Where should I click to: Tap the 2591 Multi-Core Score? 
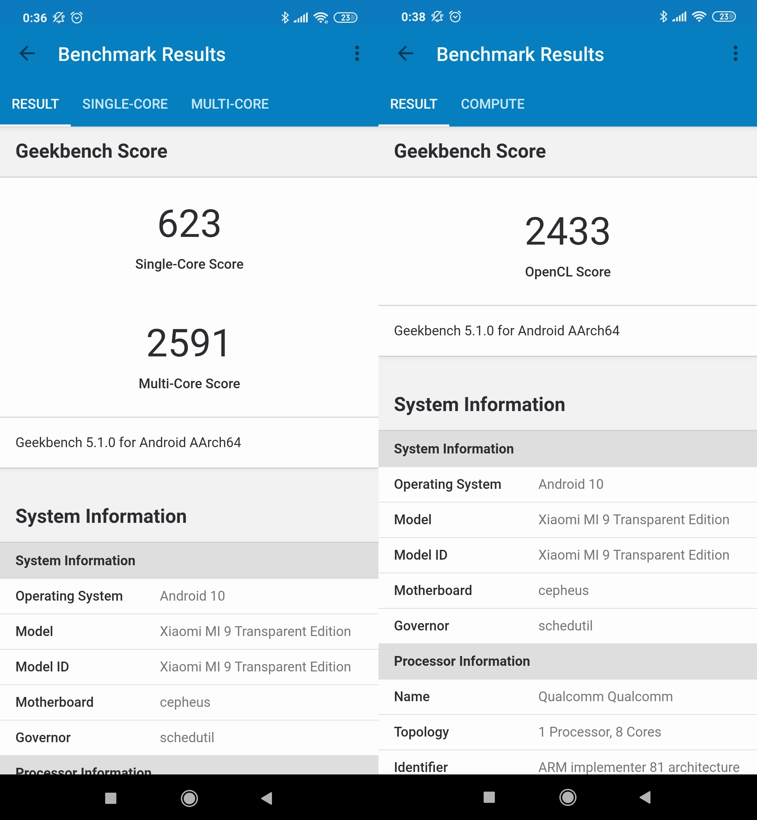pos(189,343)
